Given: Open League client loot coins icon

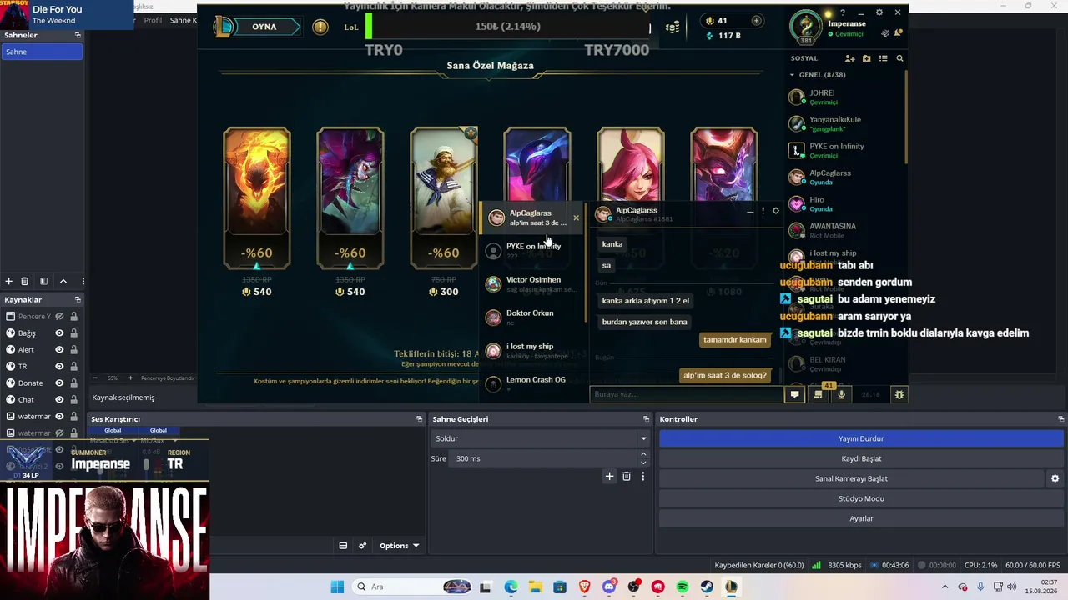Looking at the screenshot, I should click(673, 27).
